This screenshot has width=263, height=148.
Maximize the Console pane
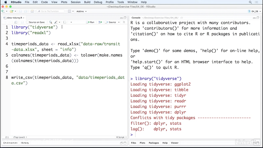(x=258, y=18)
